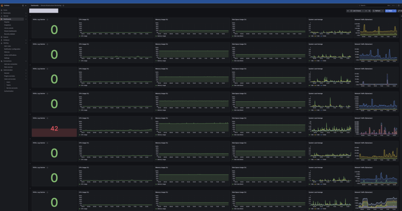Toggle CPU Usage legend in the 42 row
The image size is (402, 211).
coord(83,135)
